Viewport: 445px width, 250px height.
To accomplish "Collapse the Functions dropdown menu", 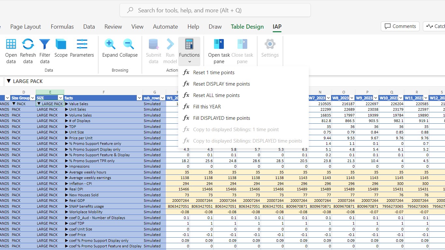I will 189,51.
